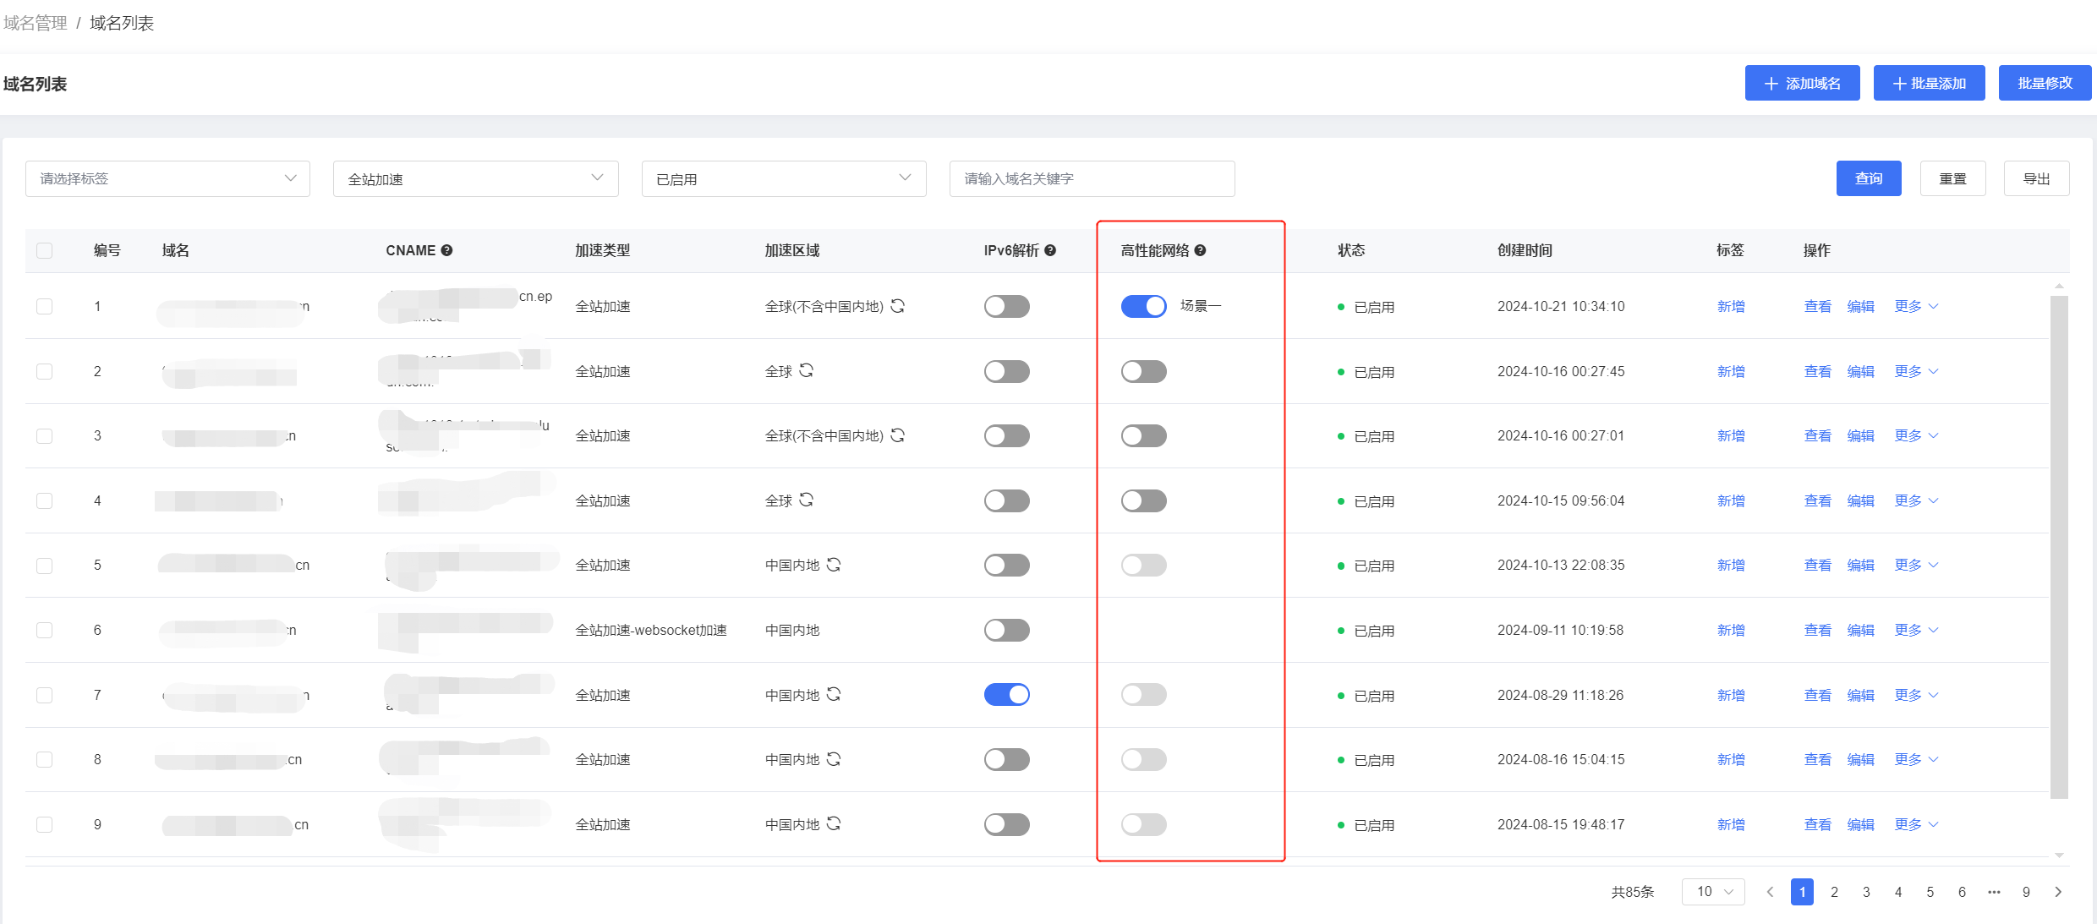Screen dimensions: 2097x924
Task: Go to page 3
Action: [x=1866, y=892]
